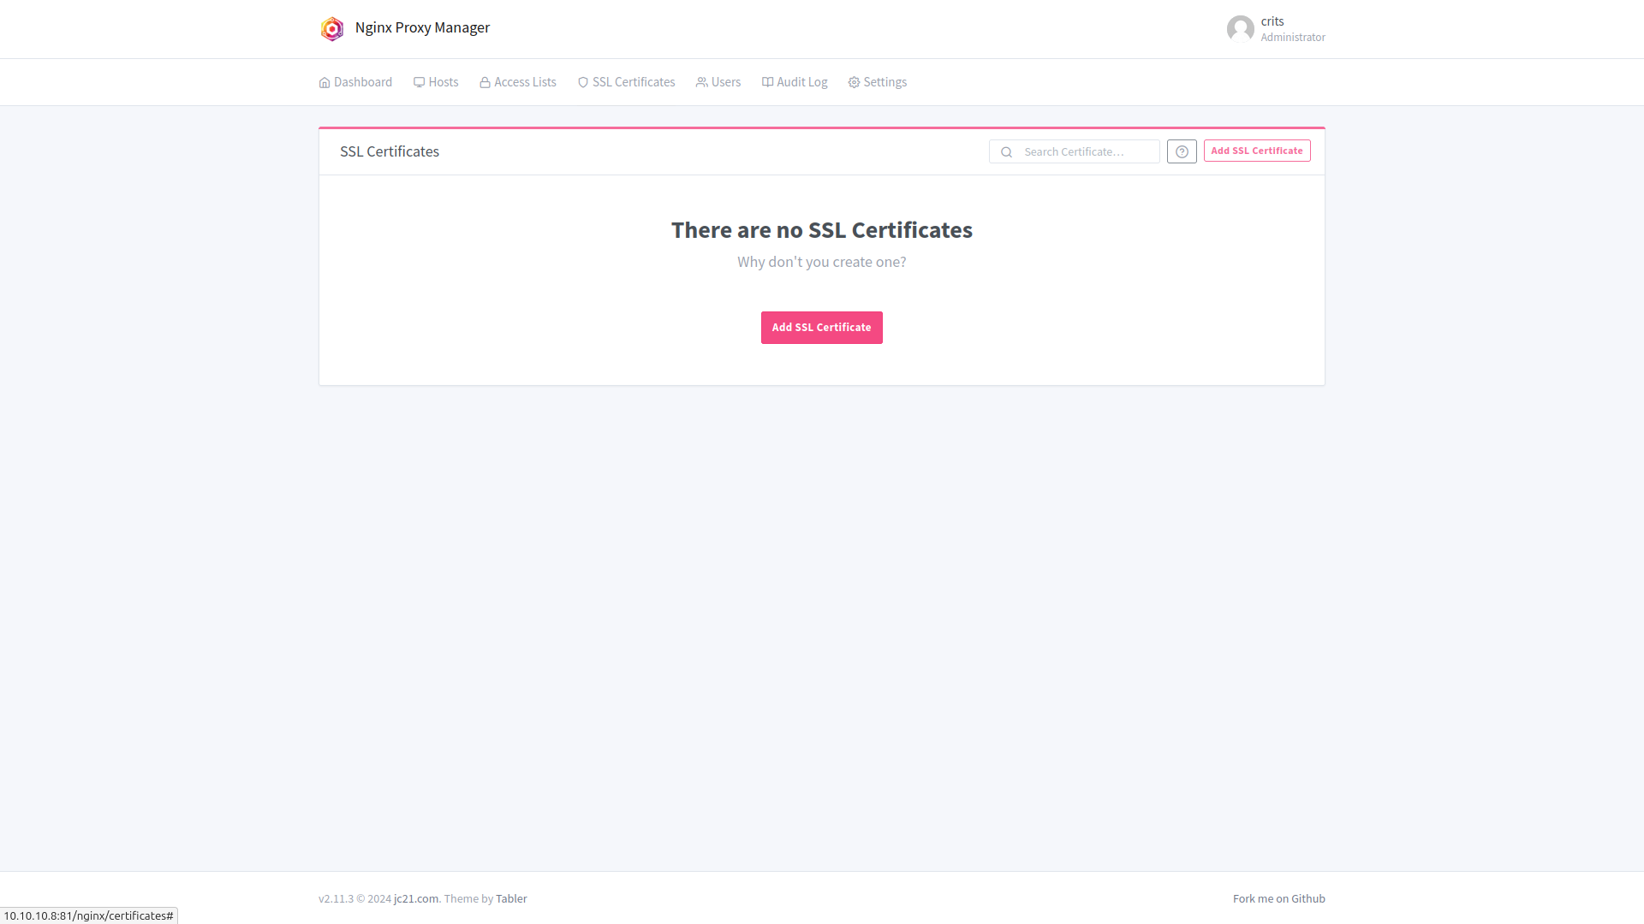Viewport: 1644px width, 924px height.
Task: Go to the Dashboard tab
Action: coord(355,82)
